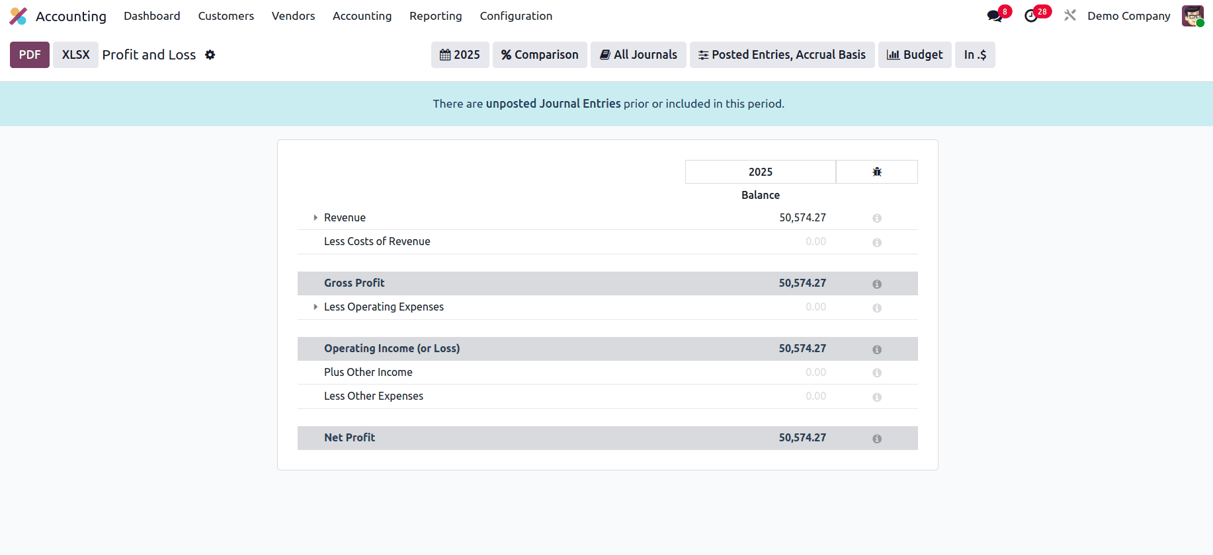
Task: Open the user avatar menu
Action: click(1192, 16)
